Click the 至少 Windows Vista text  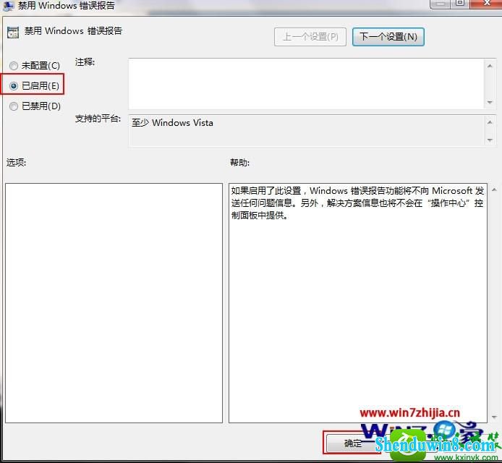(172, 123)
